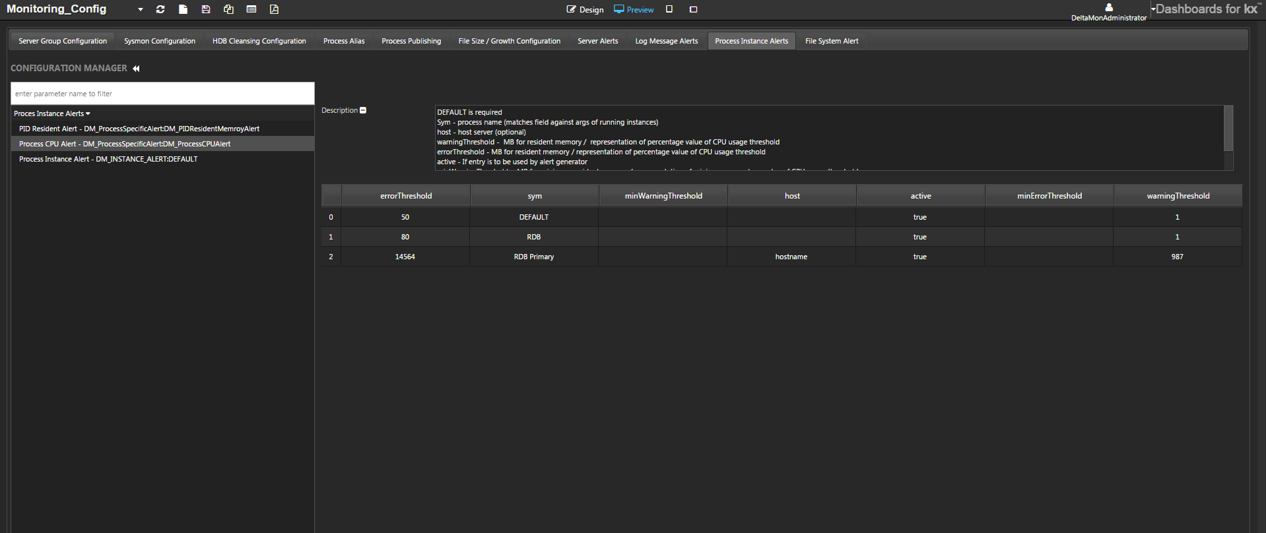
Task: Switch to Design mode
Action: click(x=585, y=9)
